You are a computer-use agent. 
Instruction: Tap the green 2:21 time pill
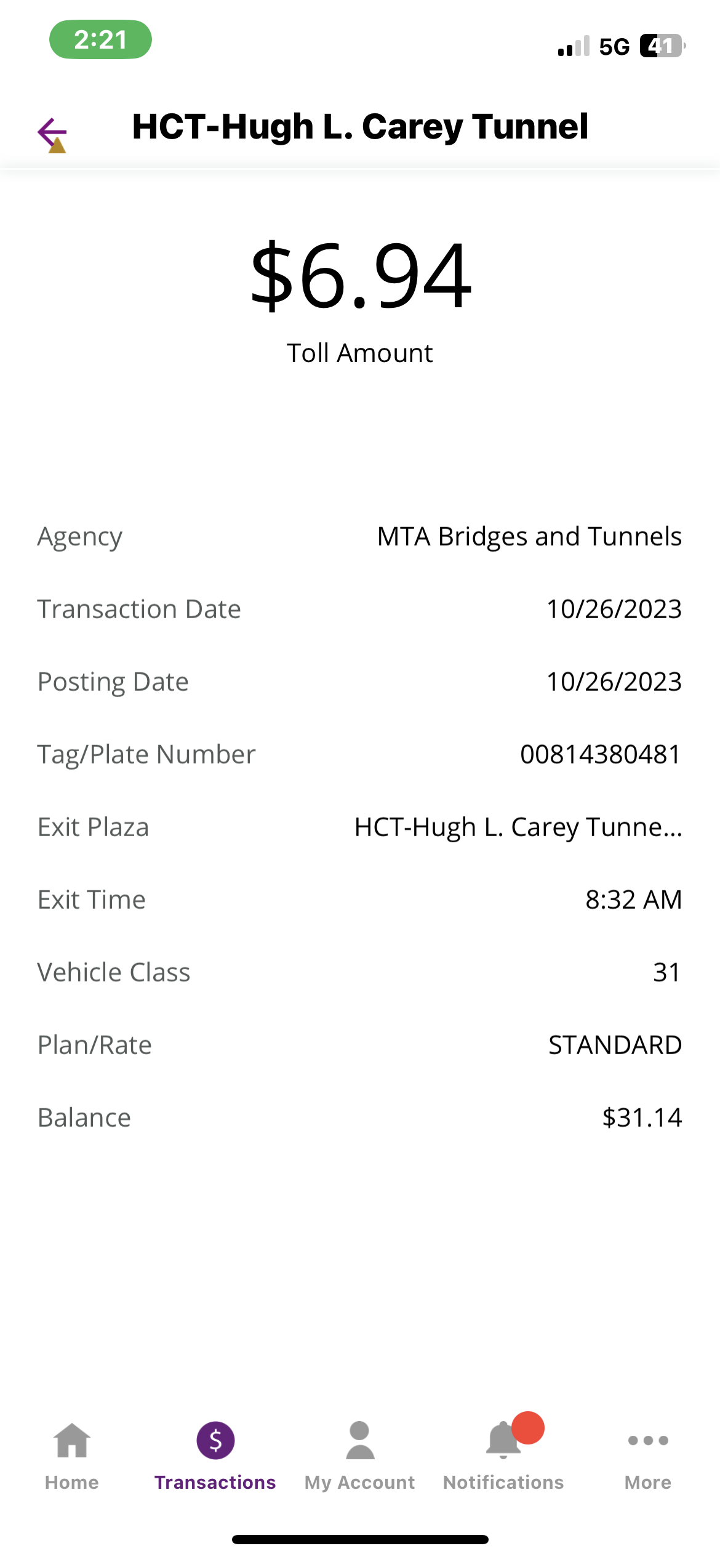[x=100, y=39]
